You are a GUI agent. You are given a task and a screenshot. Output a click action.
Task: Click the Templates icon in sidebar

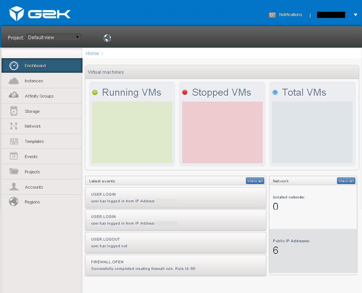coord(14,141)
